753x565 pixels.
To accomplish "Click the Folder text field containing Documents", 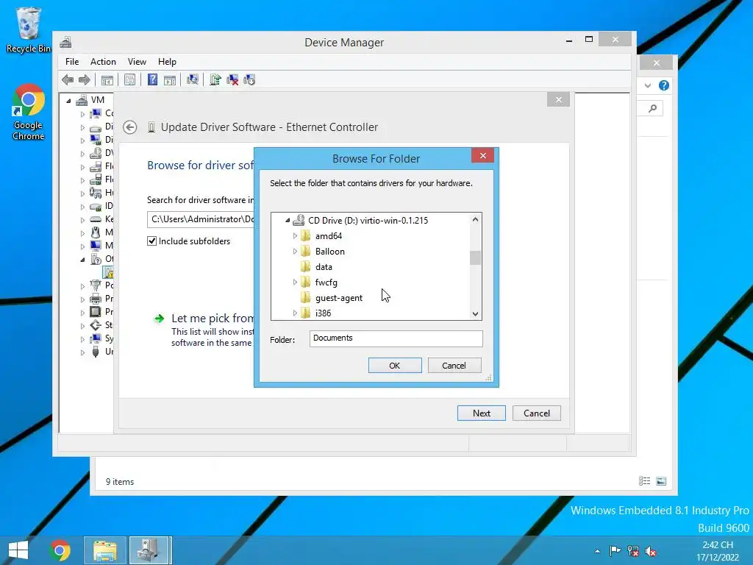I will 396,338.
